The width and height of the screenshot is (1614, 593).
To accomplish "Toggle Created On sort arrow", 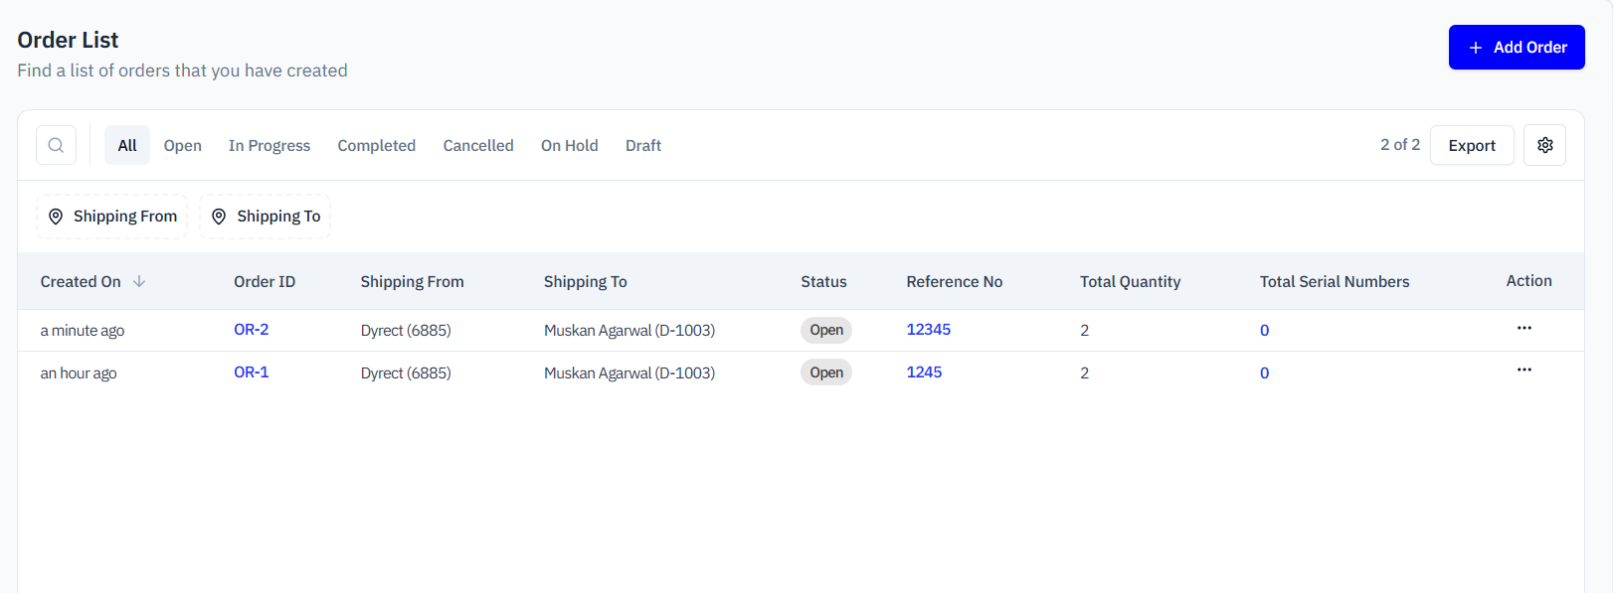I will tap(139, 282).
